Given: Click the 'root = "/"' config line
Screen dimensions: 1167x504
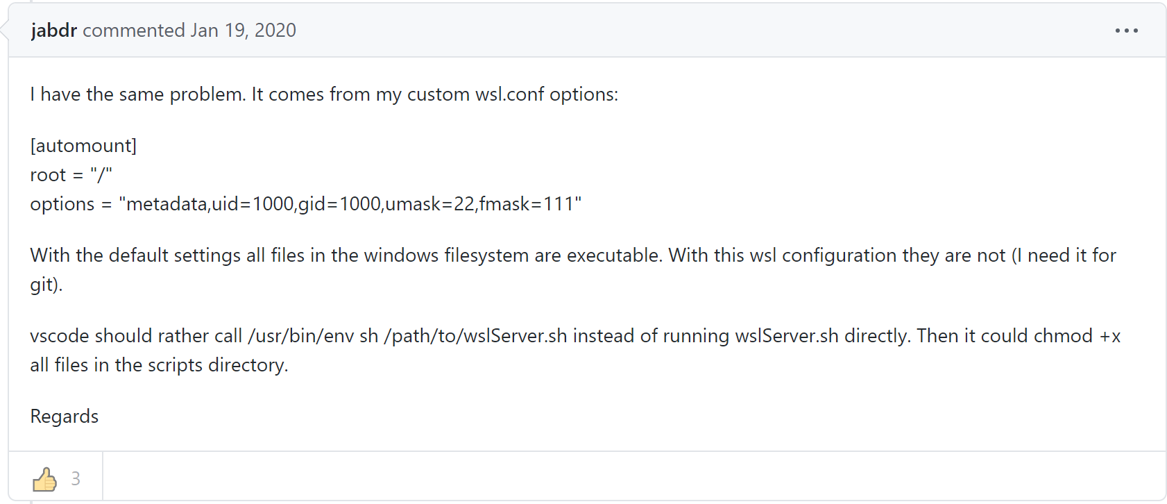Looking at the screenshot, I should pyautogui.click(x=71, y=175).
